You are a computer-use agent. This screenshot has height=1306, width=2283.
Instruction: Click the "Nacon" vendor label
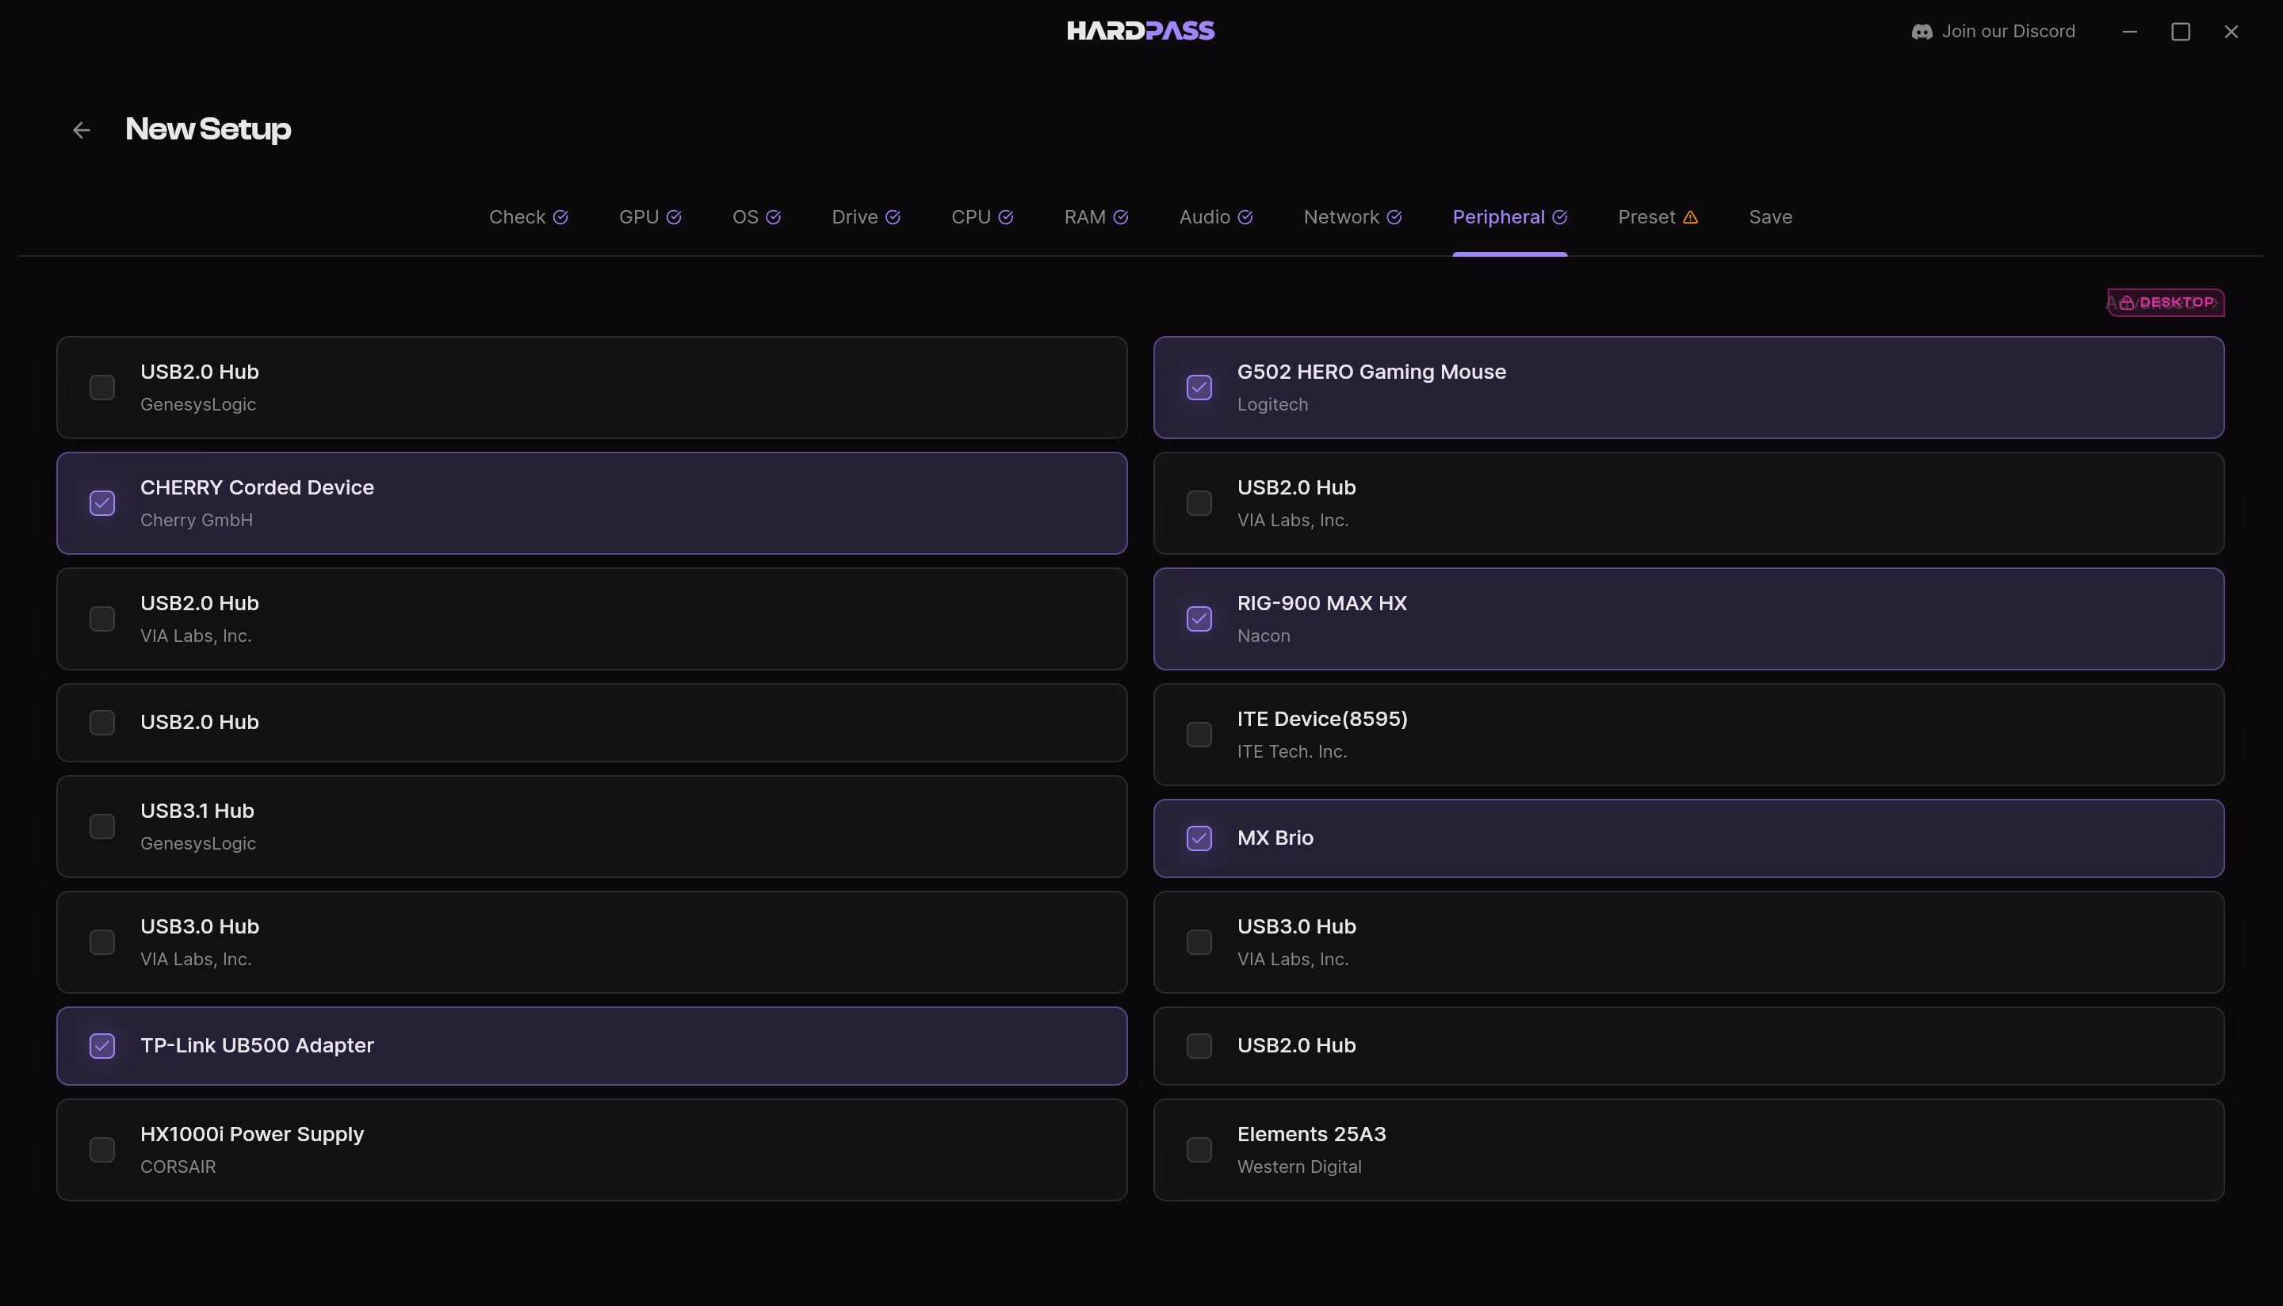1263,636
